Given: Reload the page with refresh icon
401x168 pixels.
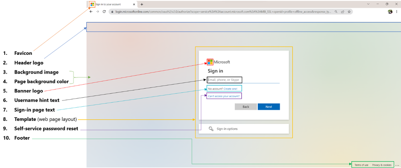Looking at the screenshot, I should [104, 12].
